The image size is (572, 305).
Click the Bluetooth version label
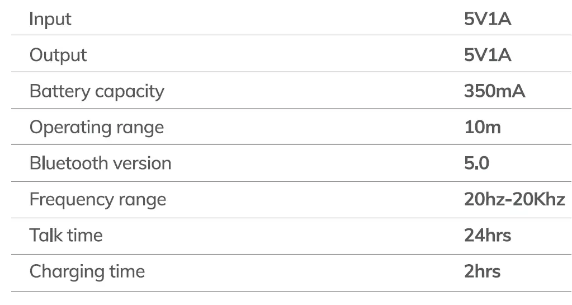tap(100, 163)
